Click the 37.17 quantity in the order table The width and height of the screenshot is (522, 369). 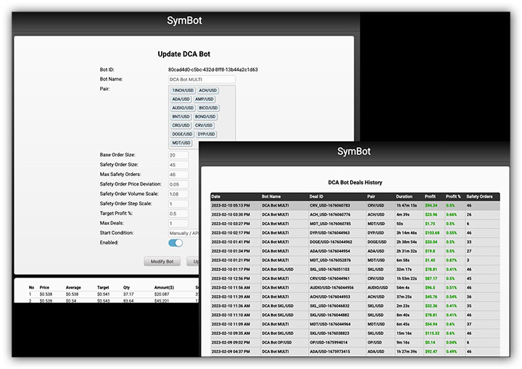[128, 294]
